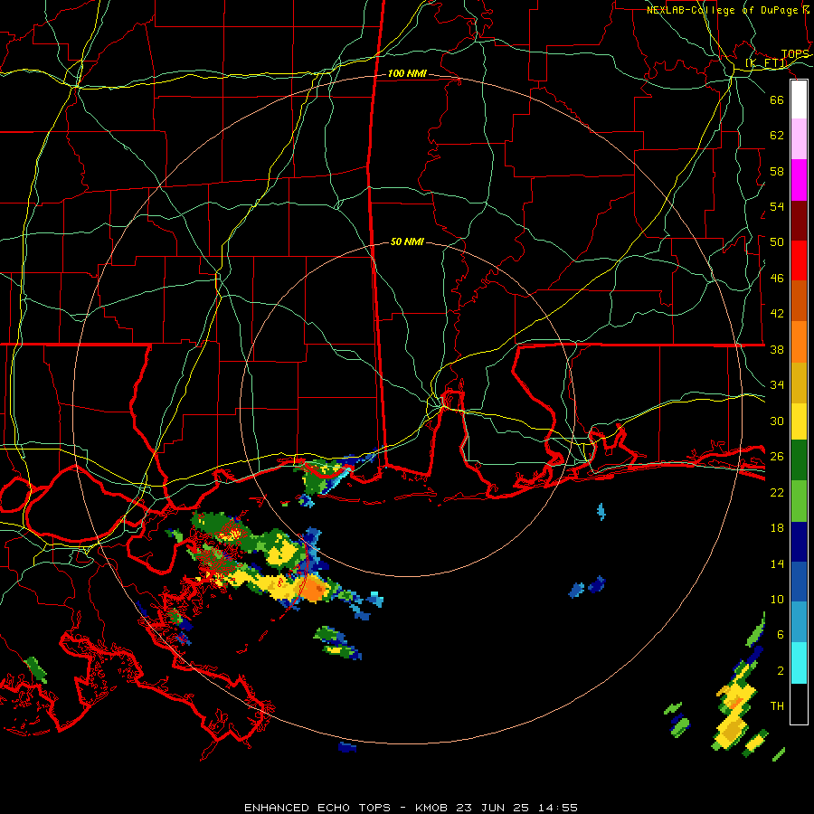Click the "100 NMI" range ring label
This screenshot has height=814, width=814.
pos(407,74)
